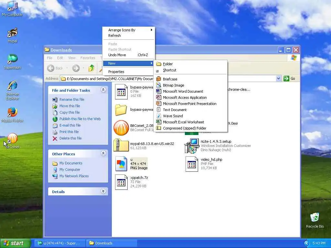
Task: Select the bypass-paywall yellow folder icon
Action: pos(121,110)
